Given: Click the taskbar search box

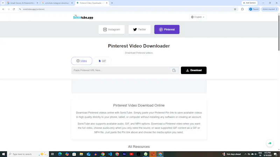Looking at the screenshot, I should click(28, 154).
